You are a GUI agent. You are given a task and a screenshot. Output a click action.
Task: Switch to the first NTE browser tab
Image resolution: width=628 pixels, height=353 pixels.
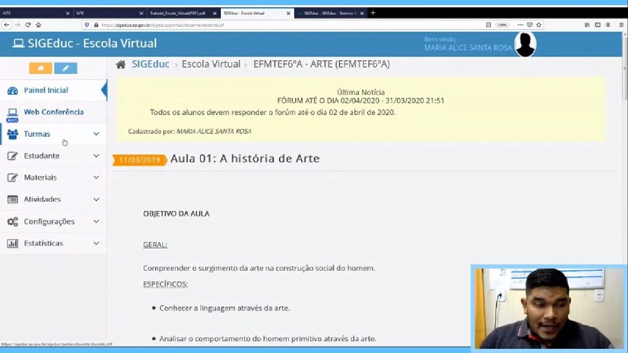tap(36, 13)
